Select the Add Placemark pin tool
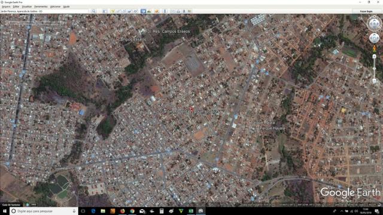This screenshot has height=215, width=383. (x=113, y=11)
